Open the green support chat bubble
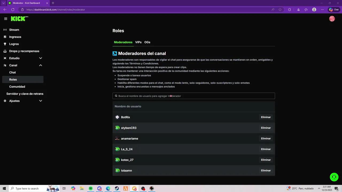342x192 pixels. (x=334, y=177)
